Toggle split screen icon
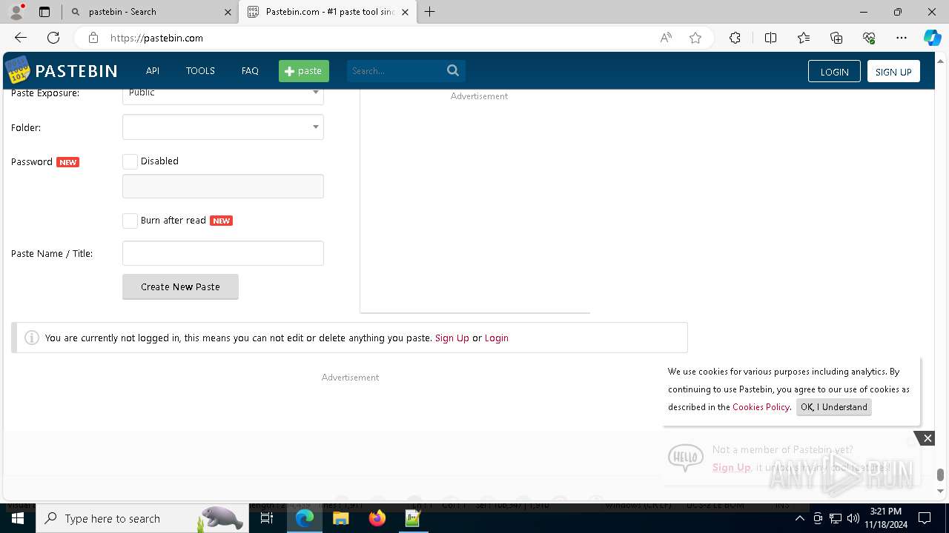 (770, 38)
